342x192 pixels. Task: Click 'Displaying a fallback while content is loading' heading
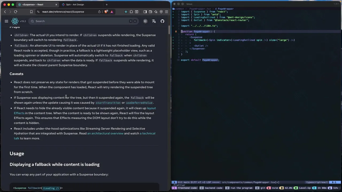pyautogui.click(x=55, y=165)
